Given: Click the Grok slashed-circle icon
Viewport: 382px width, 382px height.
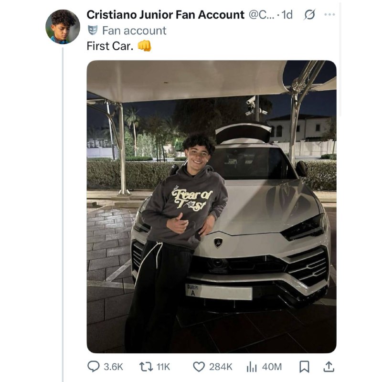Looking at the screenshot, I should 309,15.
